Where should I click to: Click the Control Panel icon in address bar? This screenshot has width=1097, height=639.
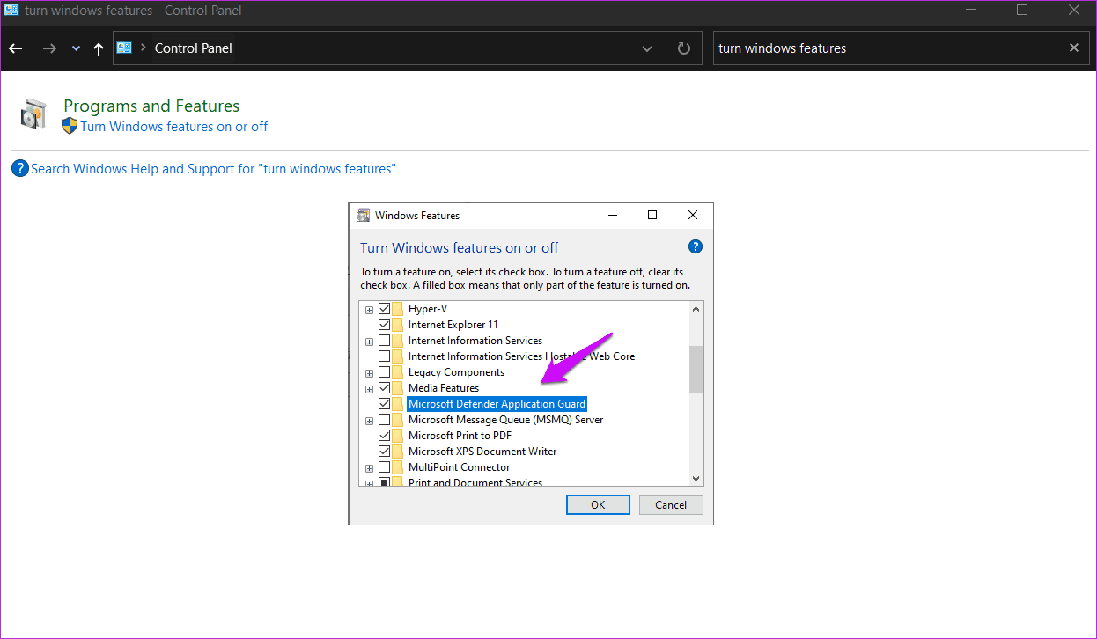pos(124,48)
